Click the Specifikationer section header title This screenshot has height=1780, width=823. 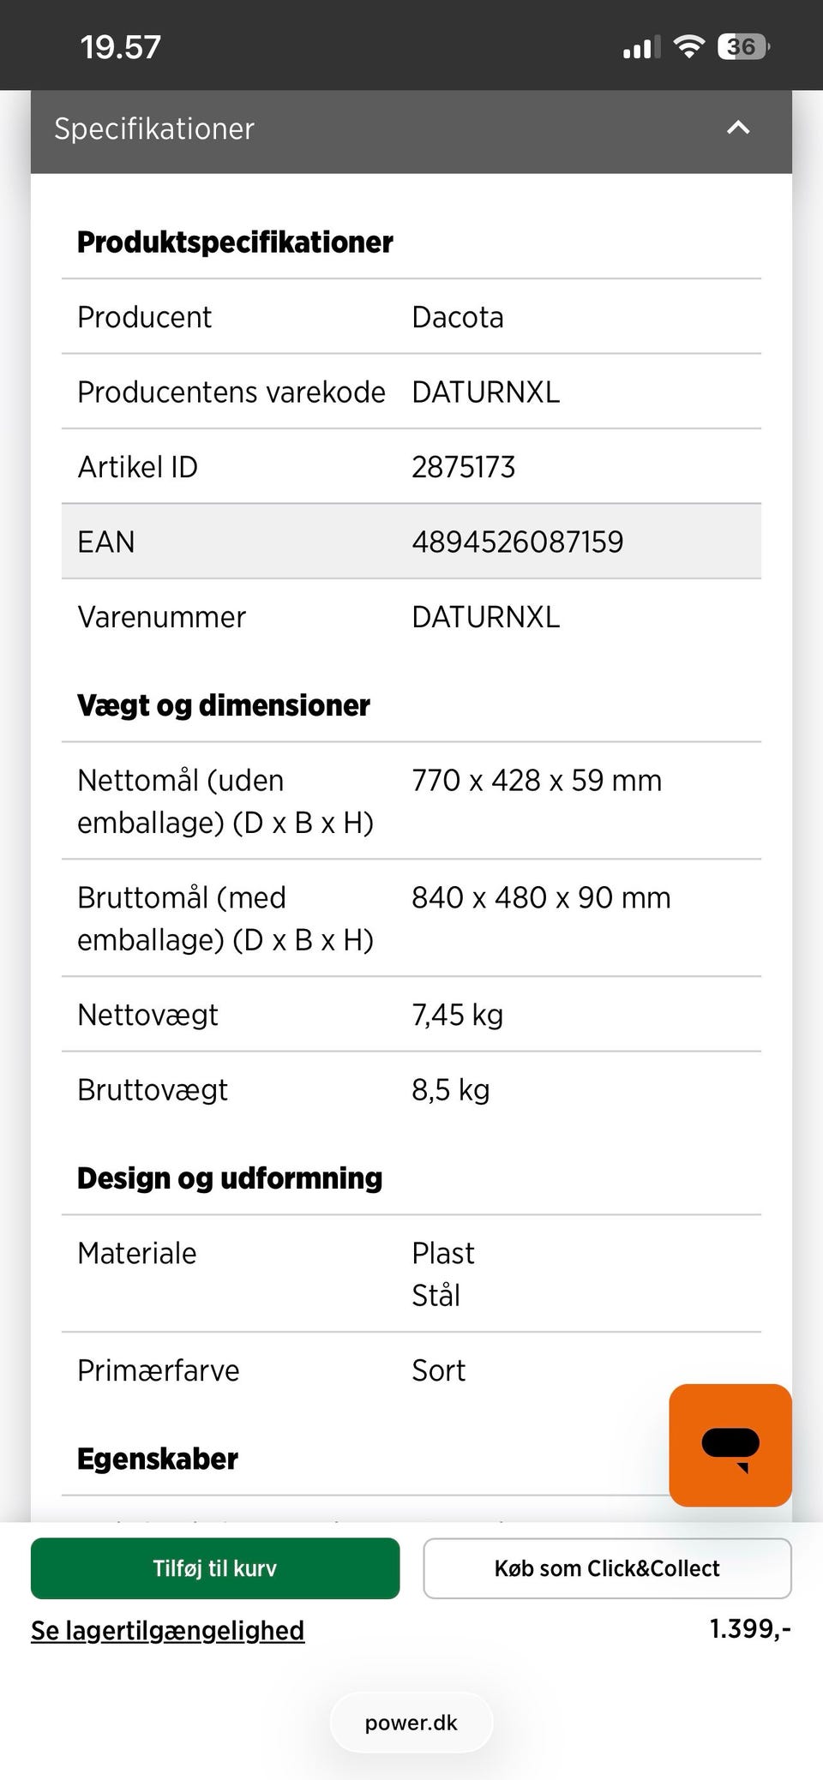pyautogui.click(x=154, y=129)
